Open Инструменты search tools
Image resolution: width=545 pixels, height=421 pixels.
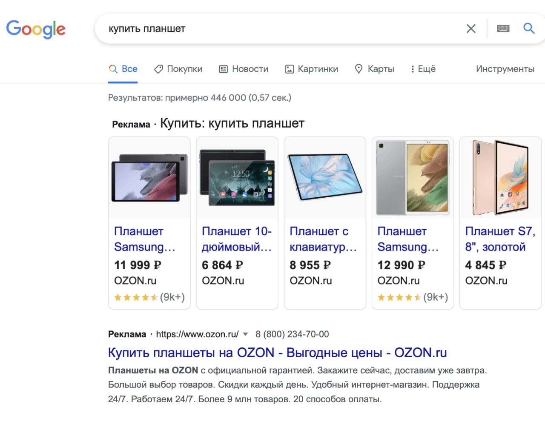(505, 69)
